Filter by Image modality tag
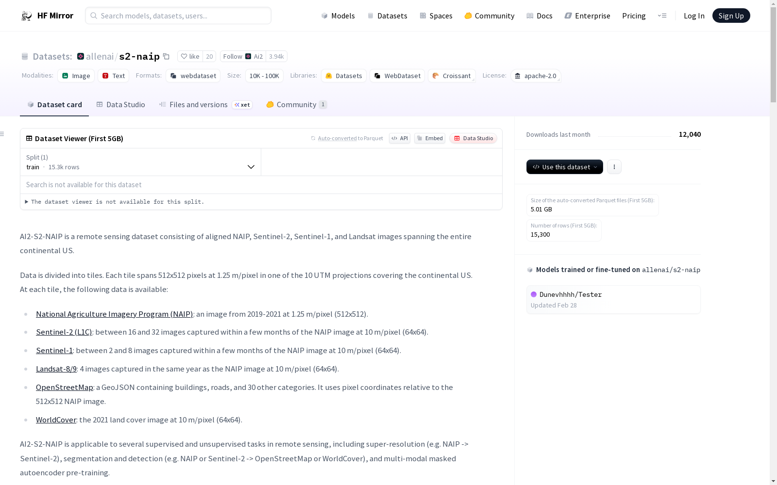Viewport: 777px width, 485px height. tap(76, 76)
